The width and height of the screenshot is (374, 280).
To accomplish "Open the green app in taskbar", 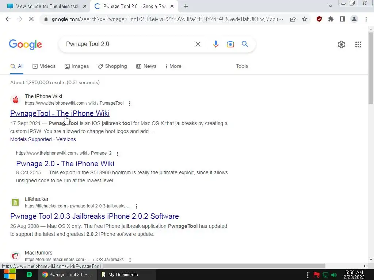I will click(29, 275).
